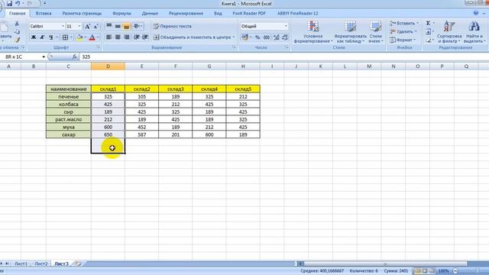This screenshot has height=275, width=489.
Task: Switch to the Вид tab
Action: pos(218,14)
